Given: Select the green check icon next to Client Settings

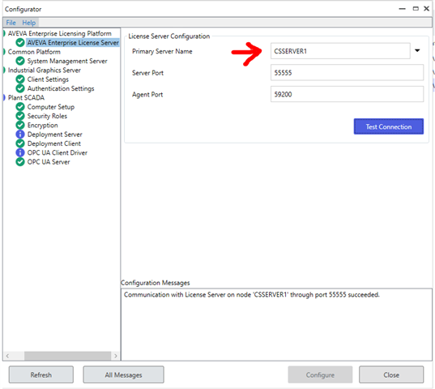Looking at the screenshot, I should (20, 79).
